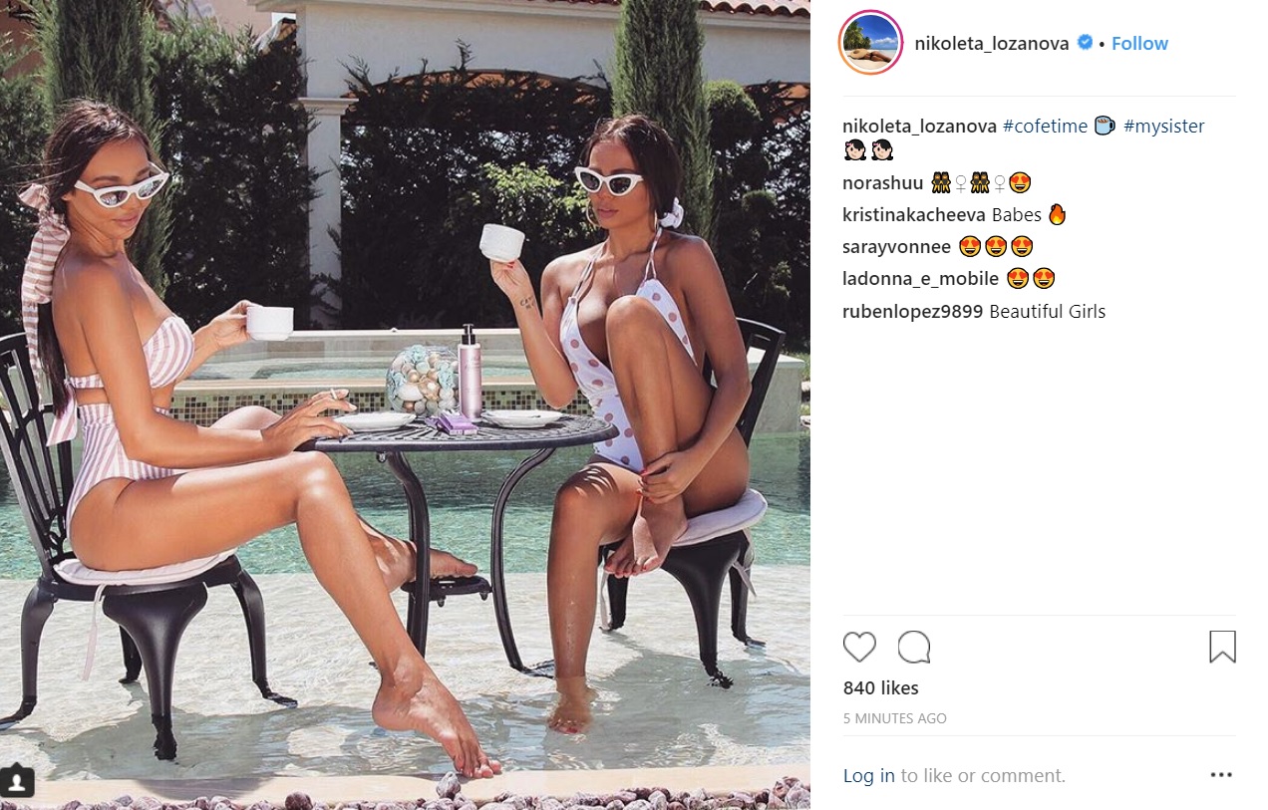The image size is (1268, 810).
Task: Open the nikoleta_lozanova profile picture
Action: (870, 43)
